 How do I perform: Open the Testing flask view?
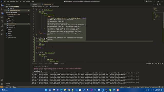pyautogui.click(x=2, y=30)
